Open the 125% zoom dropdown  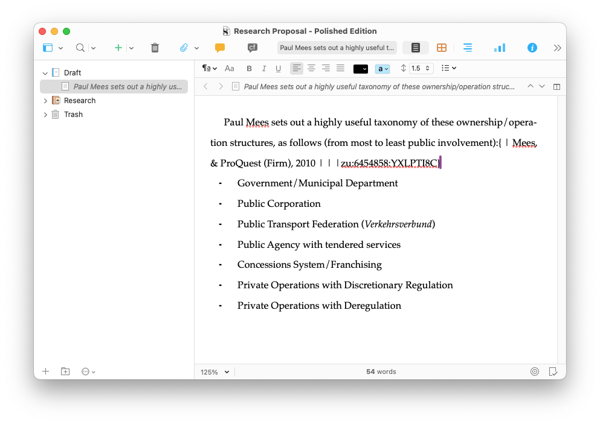[215, 372]
